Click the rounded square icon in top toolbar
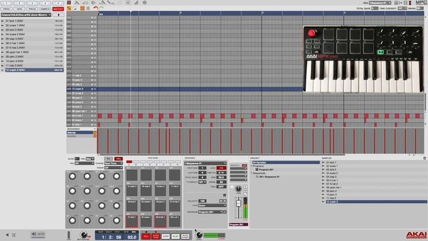This screenshot has height=241, width=428. (128, 3)
